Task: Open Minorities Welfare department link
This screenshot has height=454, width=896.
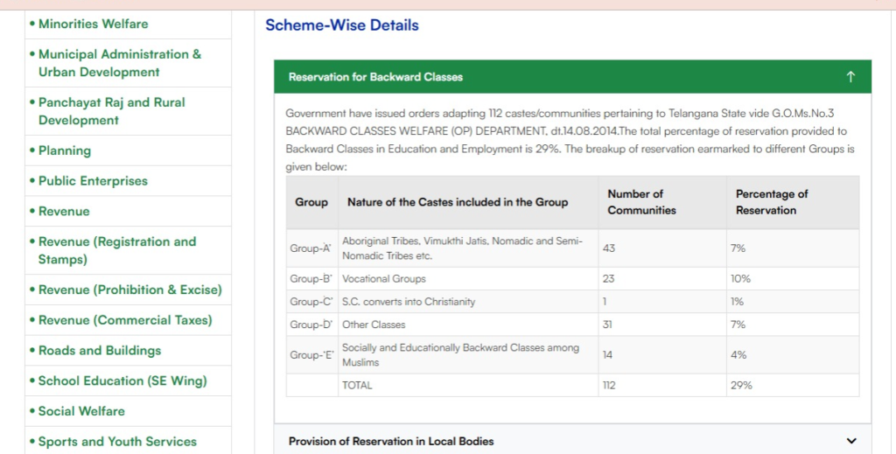Action: 93,24
